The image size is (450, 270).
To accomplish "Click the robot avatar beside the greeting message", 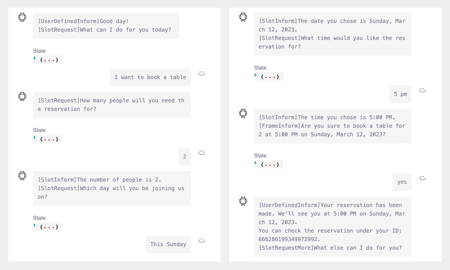I will click(22, 17).
